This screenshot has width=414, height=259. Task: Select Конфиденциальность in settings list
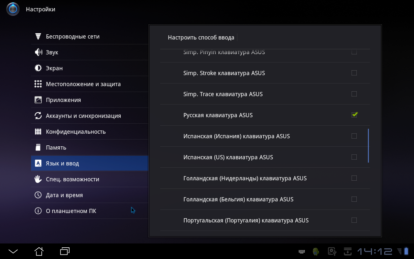tap(76, 132)
